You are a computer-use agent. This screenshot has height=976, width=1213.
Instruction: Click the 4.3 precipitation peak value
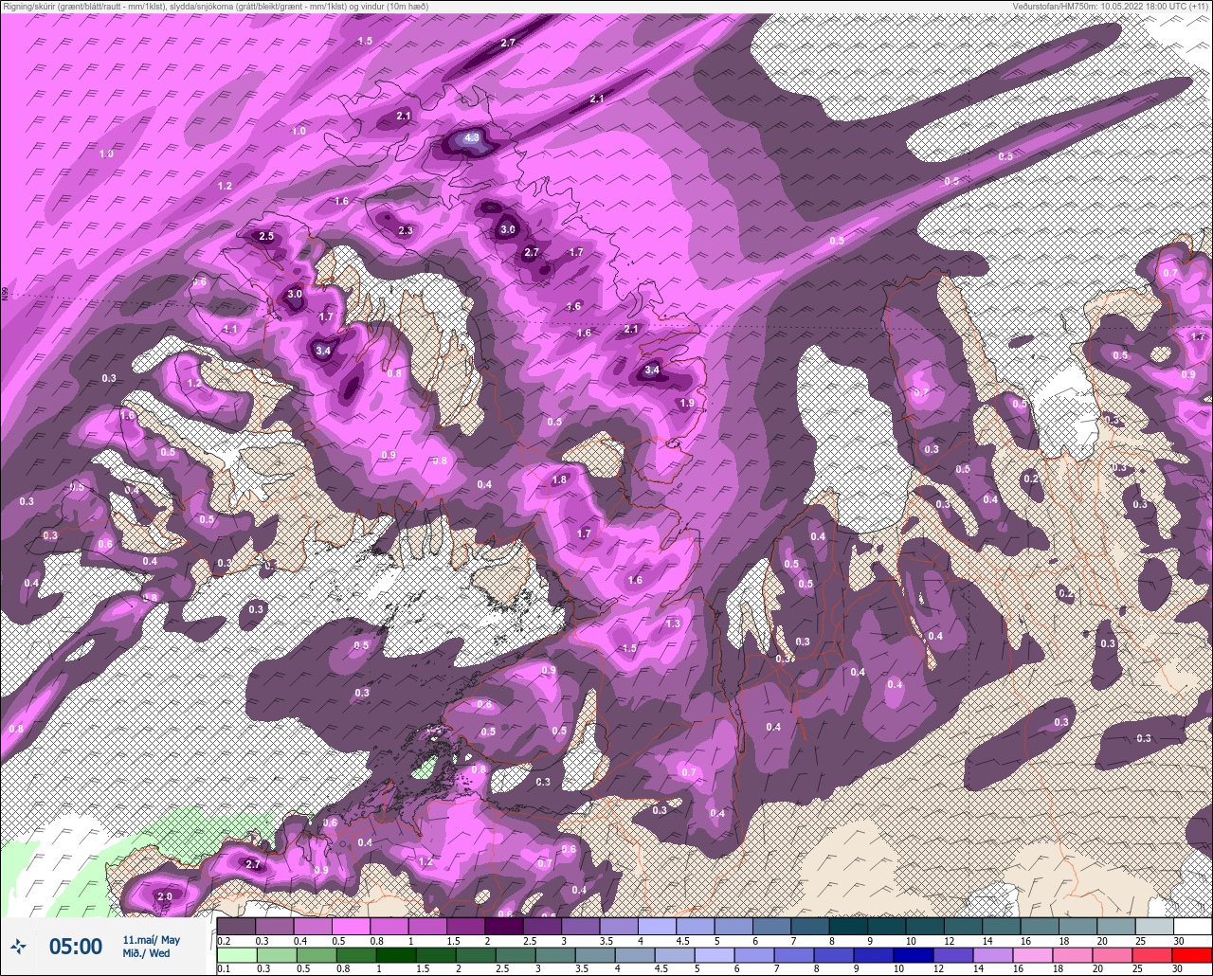(474, 138)
